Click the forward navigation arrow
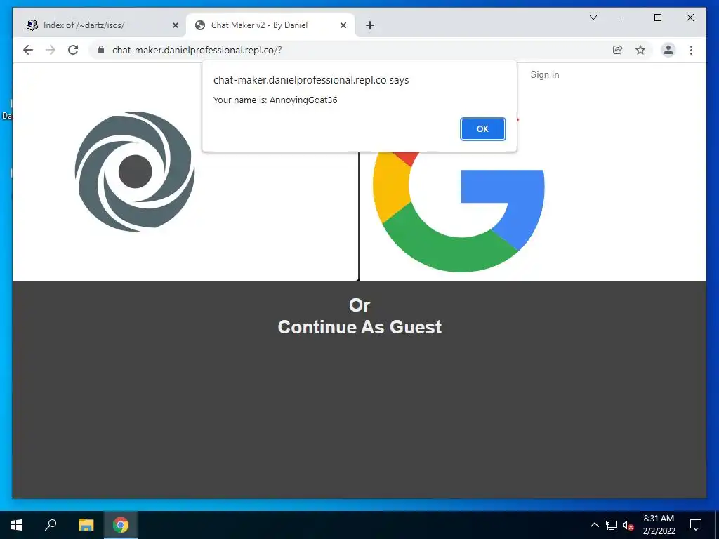The height and width of the screenshot is (539, 719). [x=51, y=50]
